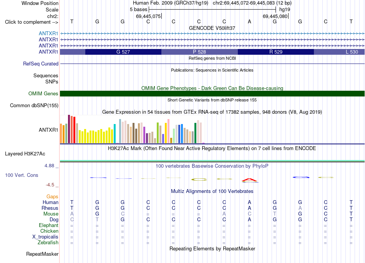Click the Mouse alignment row label
The image size is (365, 263).
tap(51, 214)
